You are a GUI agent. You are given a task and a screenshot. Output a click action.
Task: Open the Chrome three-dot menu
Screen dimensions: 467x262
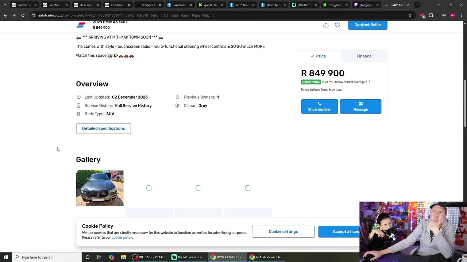[462, 15]
